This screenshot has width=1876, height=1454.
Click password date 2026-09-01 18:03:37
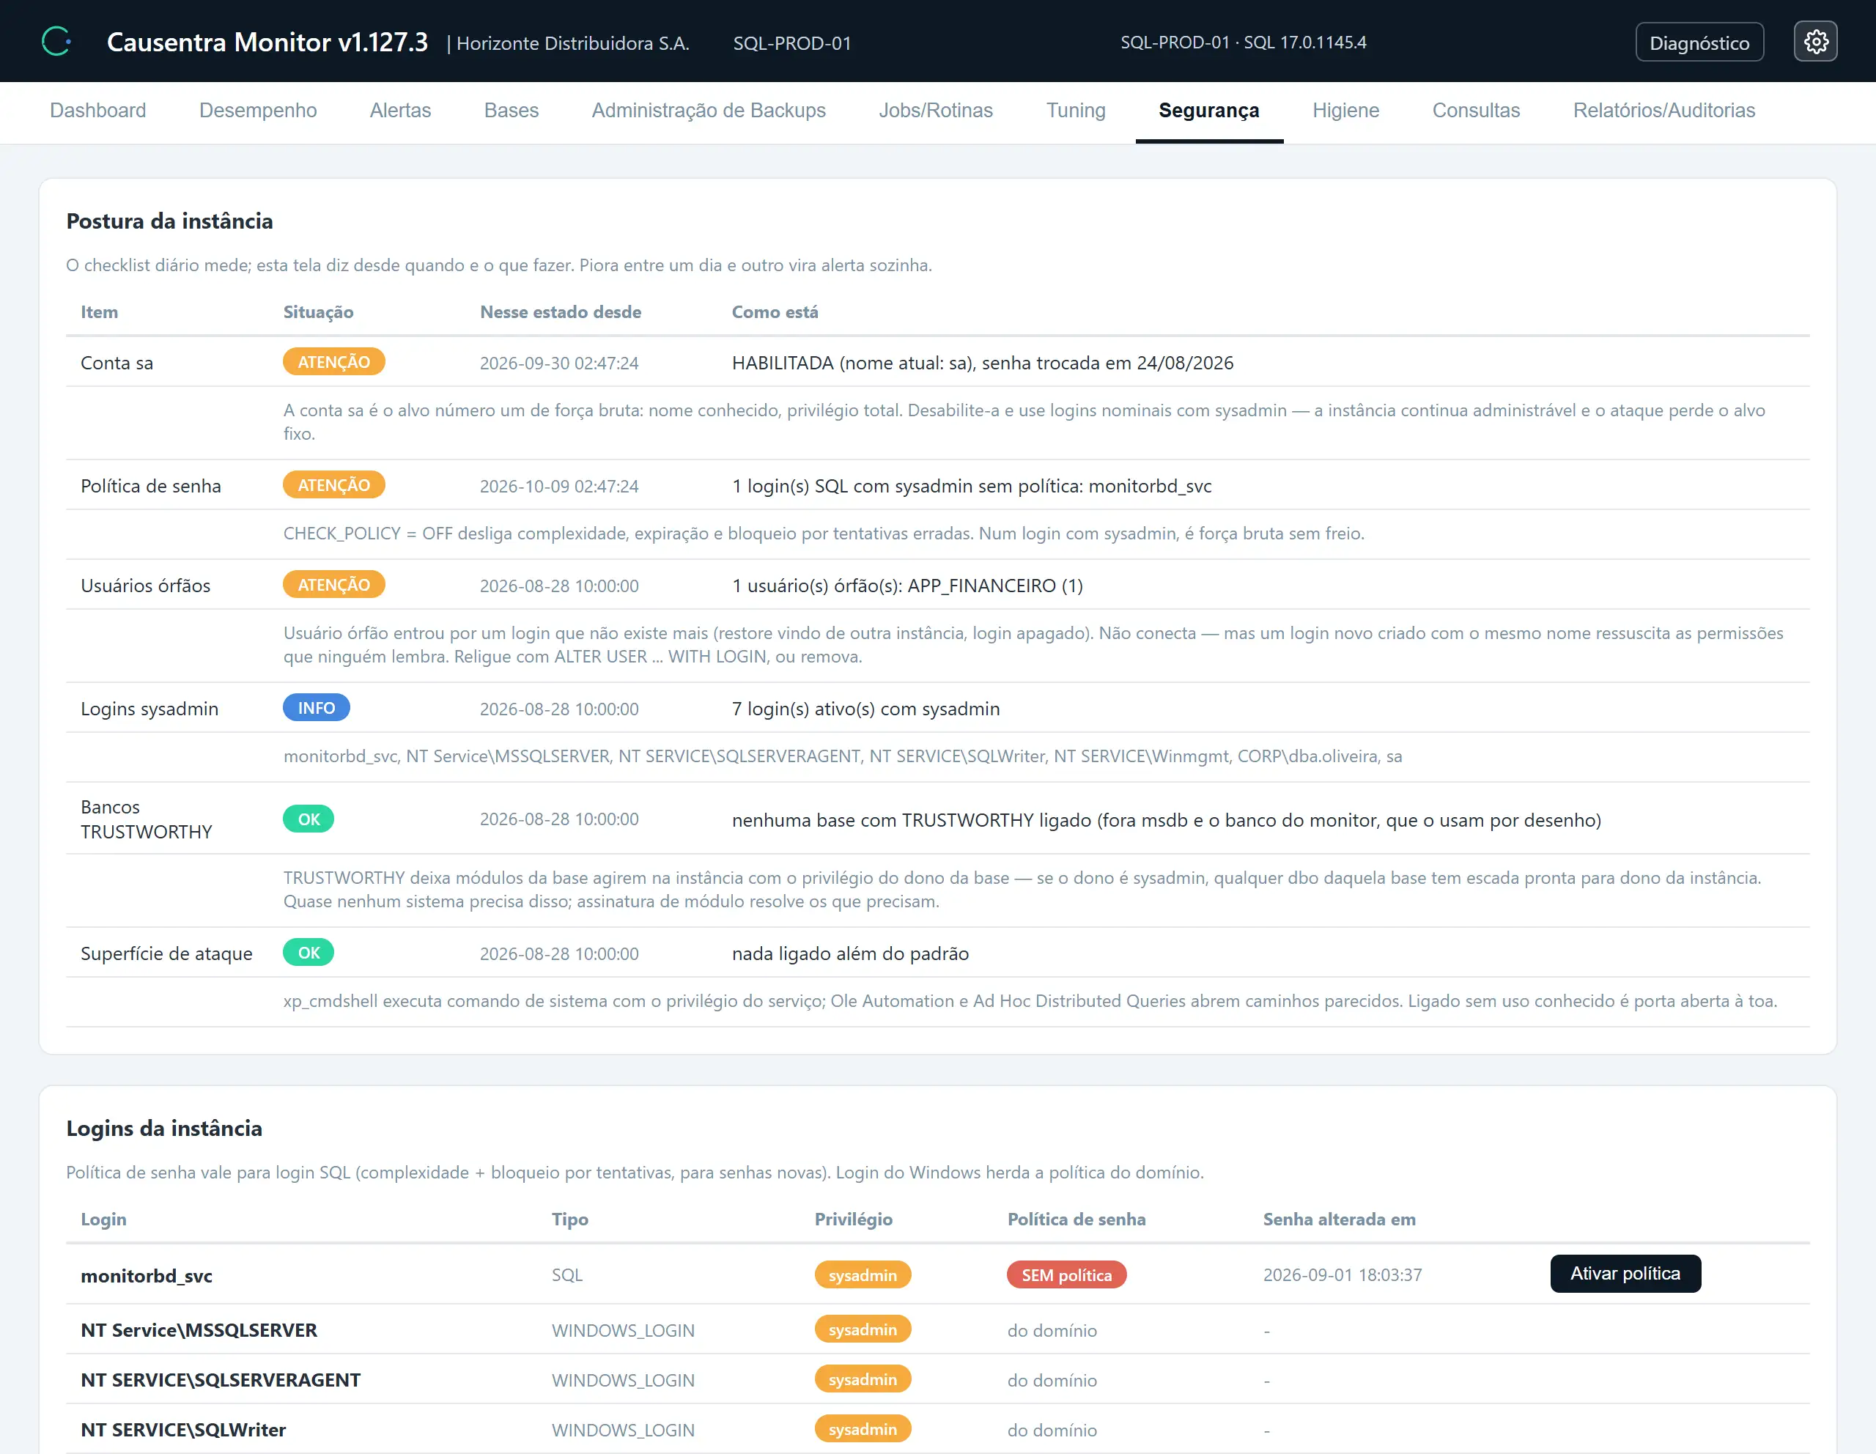[x=1342, y=1274]
